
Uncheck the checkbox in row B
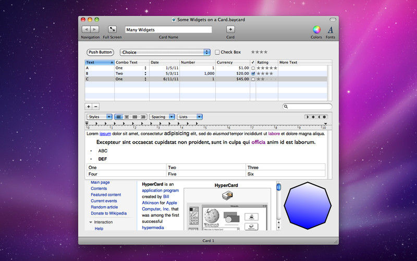[253, 74]
